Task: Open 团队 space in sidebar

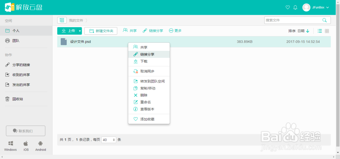Action: 26,41
